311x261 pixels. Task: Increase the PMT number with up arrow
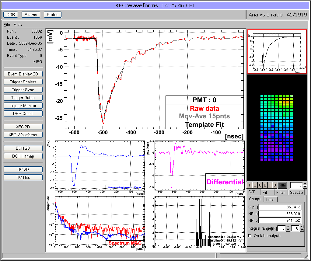click(x=305, y=184)
